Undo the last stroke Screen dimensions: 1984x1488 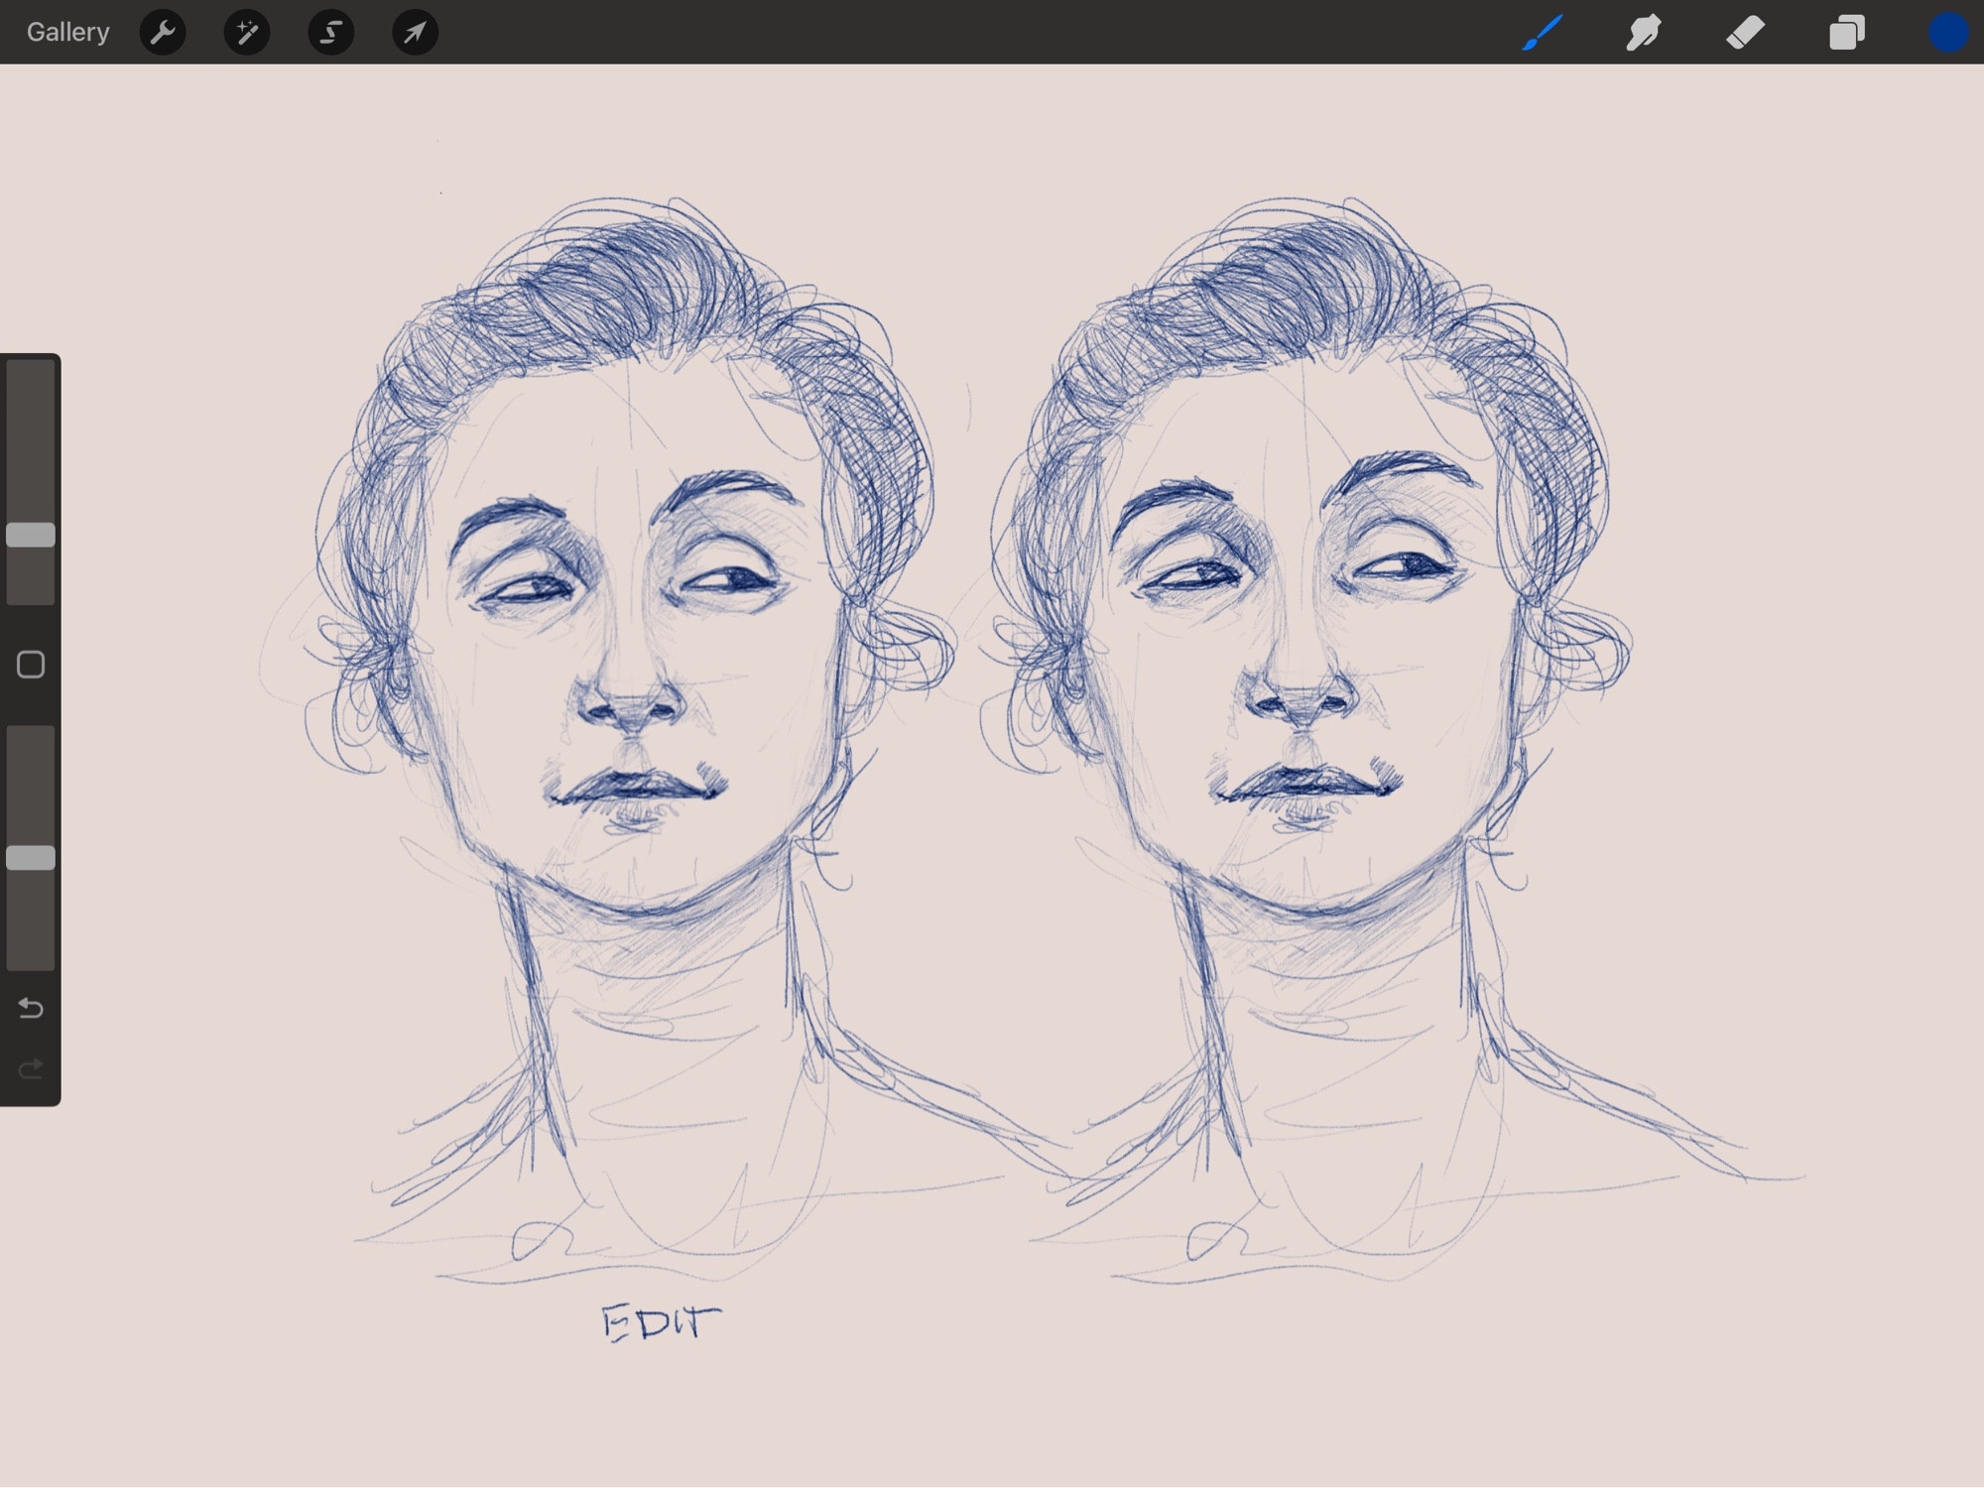[31, 1009]
